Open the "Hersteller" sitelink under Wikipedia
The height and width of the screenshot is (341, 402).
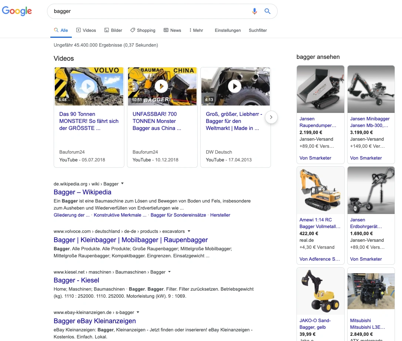[220, 215]
